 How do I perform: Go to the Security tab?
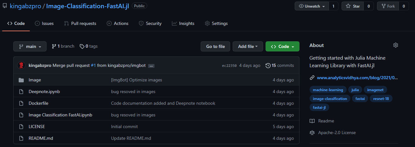point(150,23)
